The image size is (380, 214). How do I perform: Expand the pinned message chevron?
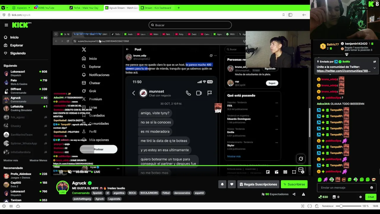tap(375, 68)
